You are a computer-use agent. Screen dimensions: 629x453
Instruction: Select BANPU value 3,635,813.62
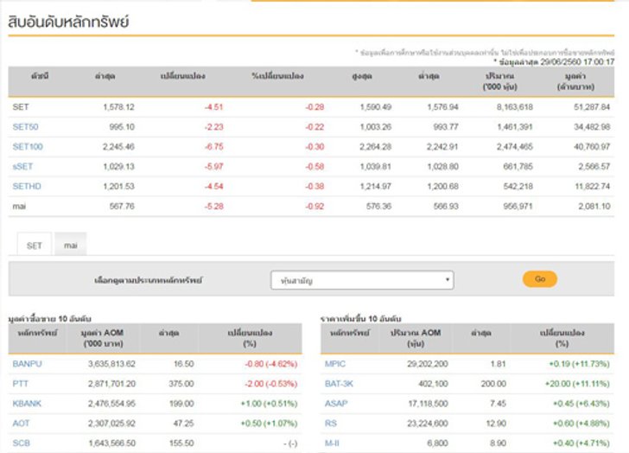(x=112, y=364)
